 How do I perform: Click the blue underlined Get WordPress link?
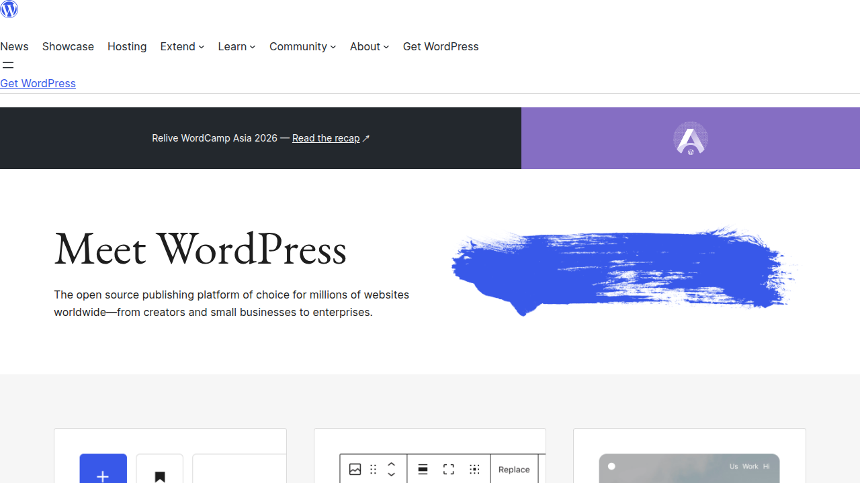click(38, 83)
